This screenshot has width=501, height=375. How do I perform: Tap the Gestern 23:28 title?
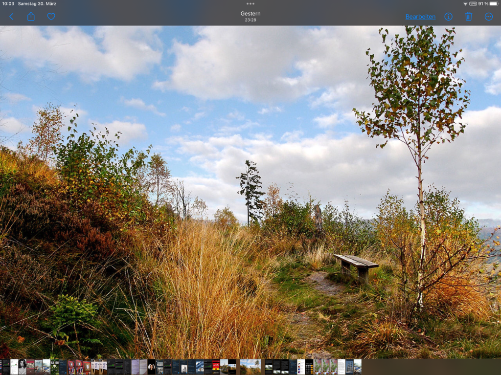(250, 16)
